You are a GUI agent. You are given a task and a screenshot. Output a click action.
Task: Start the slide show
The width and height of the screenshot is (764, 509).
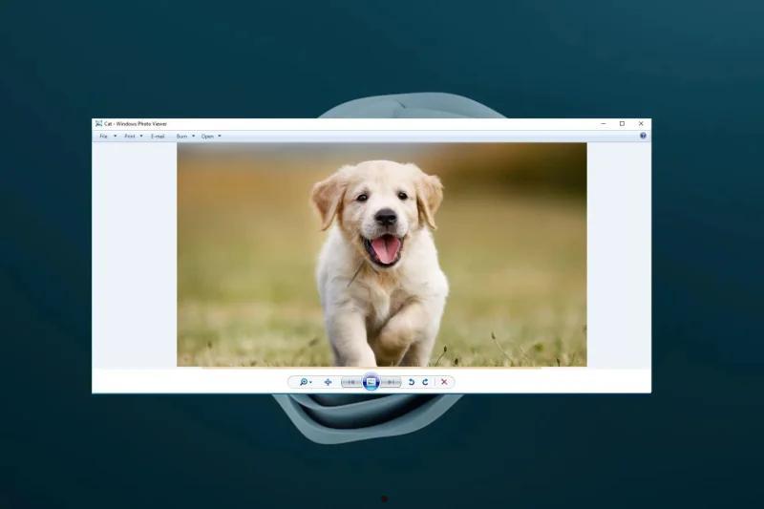371,382
